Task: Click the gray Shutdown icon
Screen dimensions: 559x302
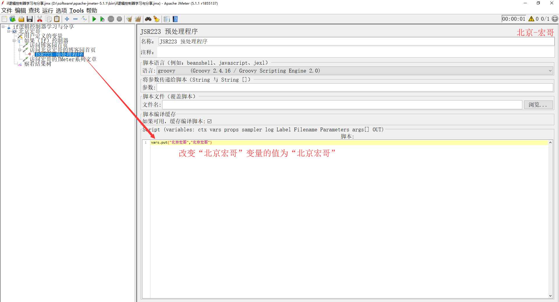Action: click(x=119, y=19)
